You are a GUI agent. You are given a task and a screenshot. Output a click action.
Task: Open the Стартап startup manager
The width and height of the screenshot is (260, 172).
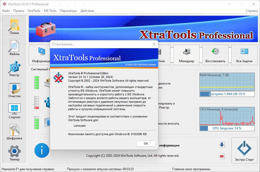[x=14, y=111]
